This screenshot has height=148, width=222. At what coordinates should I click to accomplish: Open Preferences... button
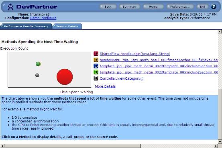click(180, 7)
